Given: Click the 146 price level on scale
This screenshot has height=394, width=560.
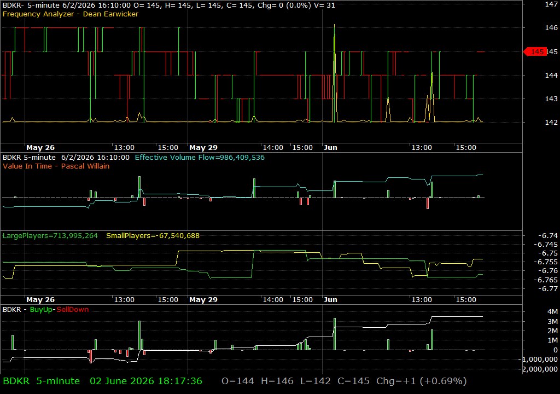Looking at the screenshot, I should tap(551, 27).
